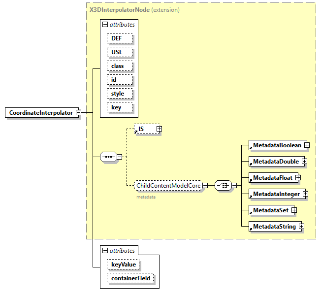Collapse the CoordinateInterpolator root node
Image resolution: width=321 pixels, height=298 pixels.
pyautogui.click(x=78, y=113)
